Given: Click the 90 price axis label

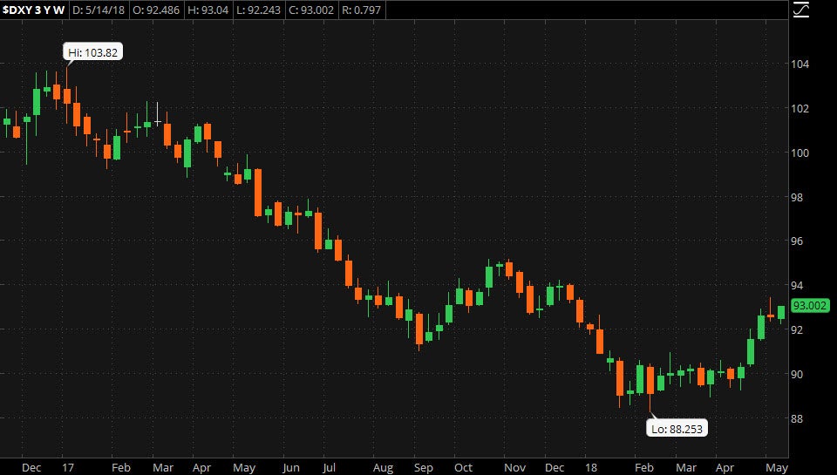Looking at the screenshot, I should [x=796, y=374].
